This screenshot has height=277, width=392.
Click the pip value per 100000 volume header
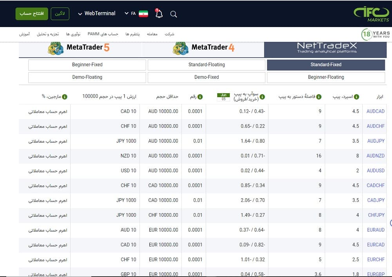point(109,96)
